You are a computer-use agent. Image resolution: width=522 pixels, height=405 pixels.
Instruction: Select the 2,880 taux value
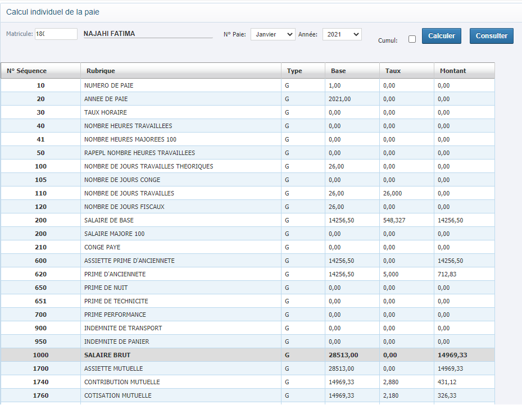[x=391, y=382]
